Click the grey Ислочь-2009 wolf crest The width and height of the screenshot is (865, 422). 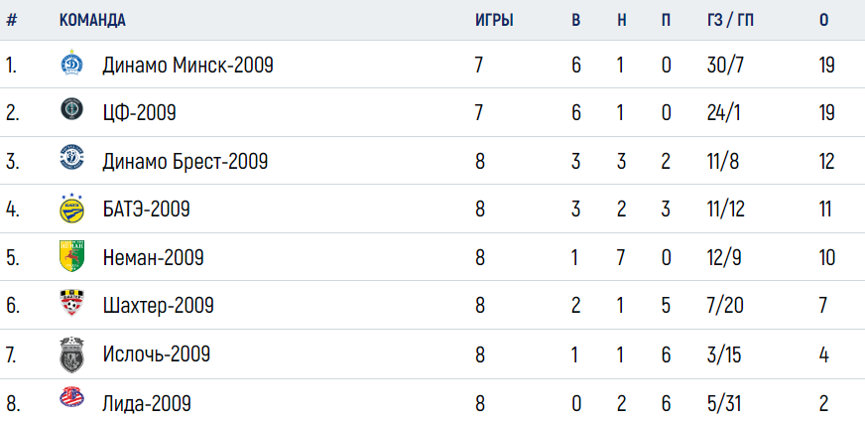[x=71, y=354]
